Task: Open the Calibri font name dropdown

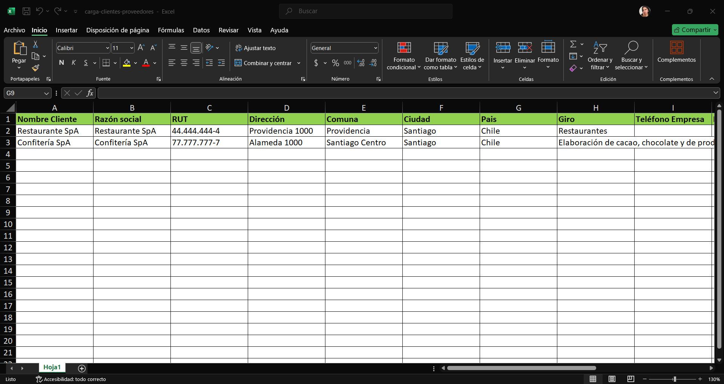Action: click(107, 48)
